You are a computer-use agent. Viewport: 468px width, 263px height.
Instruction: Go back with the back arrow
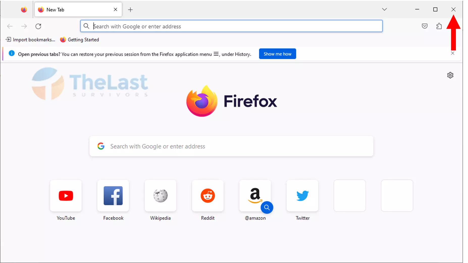tap(10, 26)
